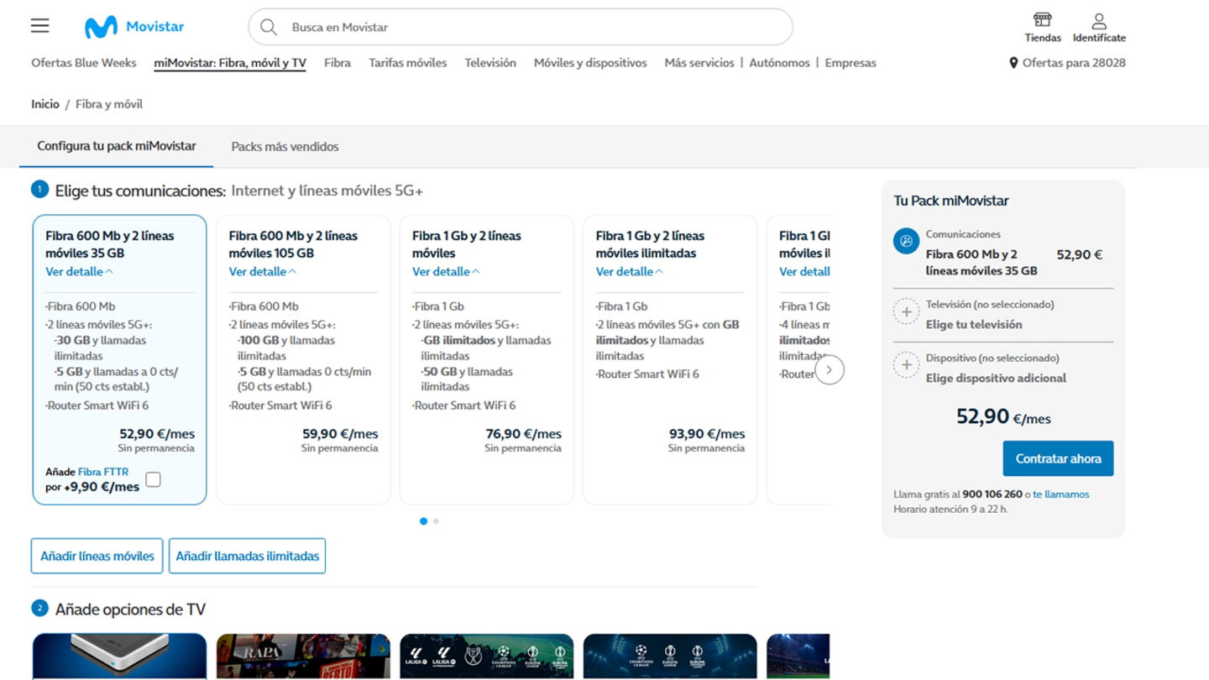Click Añadir líneas móviles button
Screen dimensions: 1209x680
pos(97,556)
